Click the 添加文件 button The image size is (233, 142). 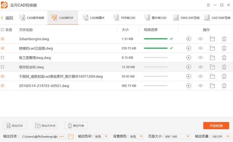[15, 126]
